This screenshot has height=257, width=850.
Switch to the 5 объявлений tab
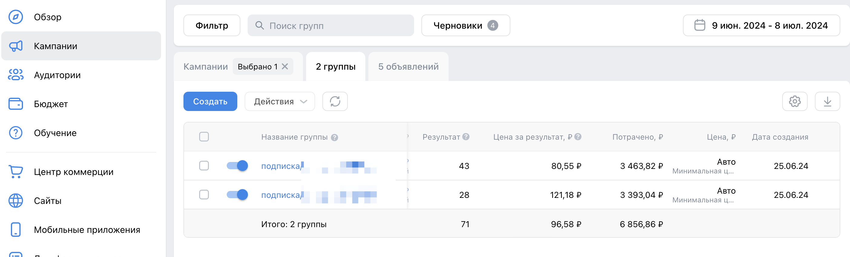pos(408,67)
